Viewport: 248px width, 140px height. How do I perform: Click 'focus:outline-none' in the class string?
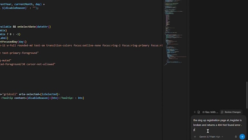pos(87,45)
